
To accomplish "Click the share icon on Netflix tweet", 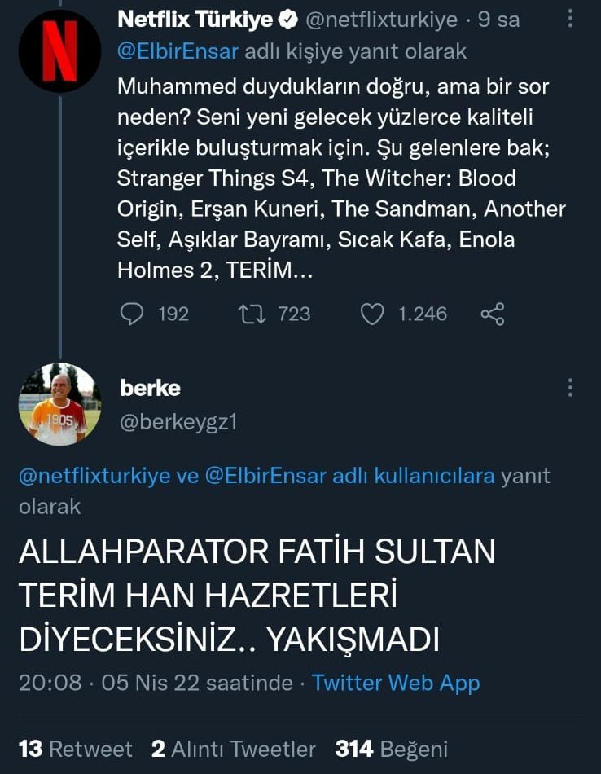I will pos(493,314).
